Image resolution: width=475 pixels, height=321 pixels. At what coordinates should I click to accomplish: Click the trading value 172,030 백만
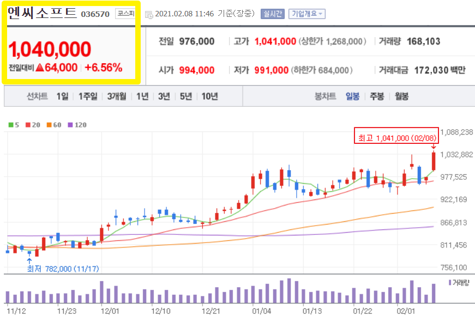pyautogui.click(x=440, y=70)
